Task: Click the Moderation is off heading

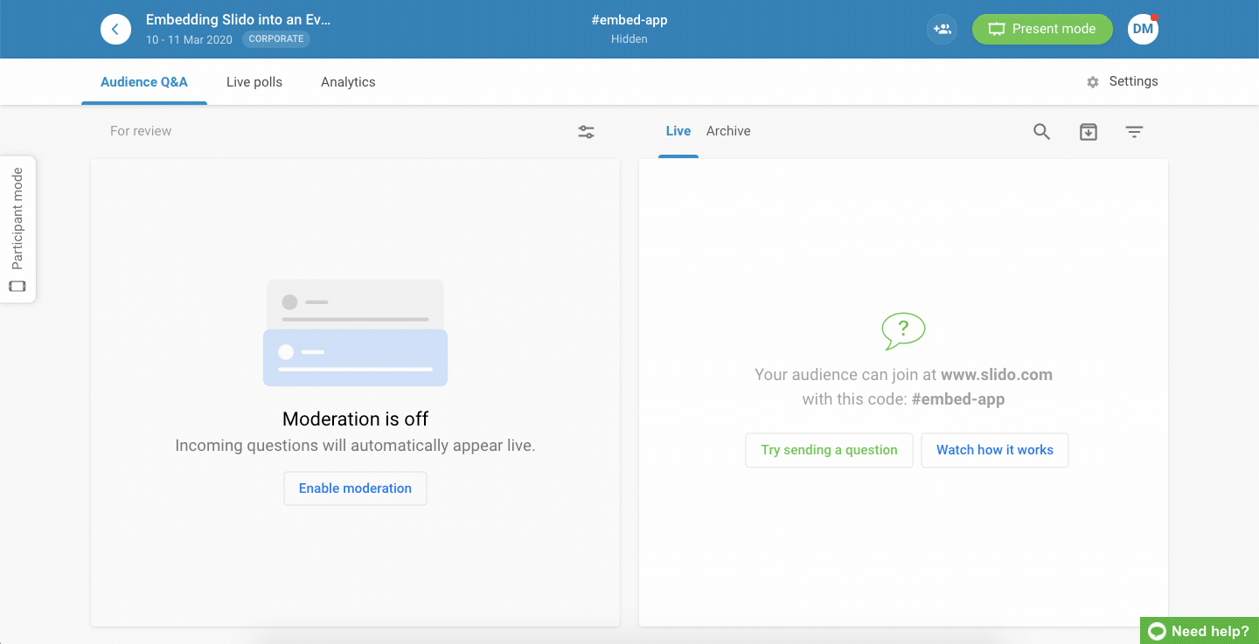Action: (356, 419)
